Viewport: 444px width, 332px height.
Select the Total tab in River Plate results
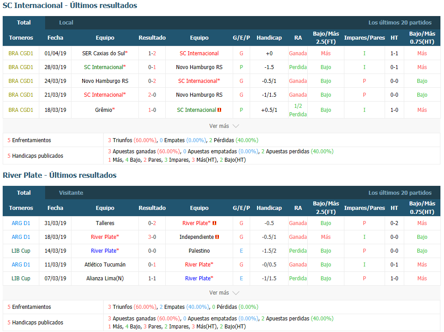click(x=24, y=193)
